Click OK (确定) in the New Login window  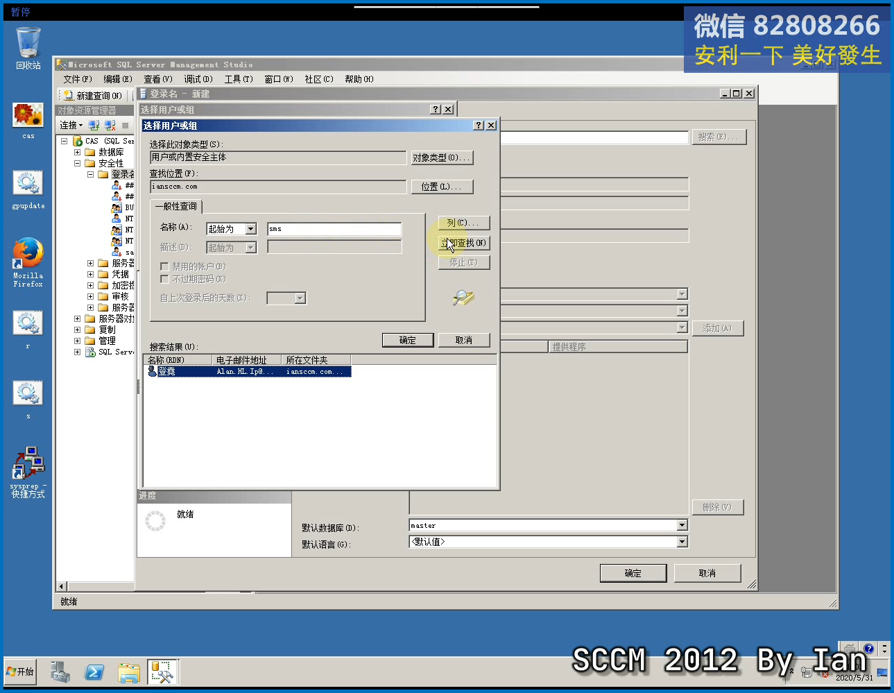(x=633, y=573)
